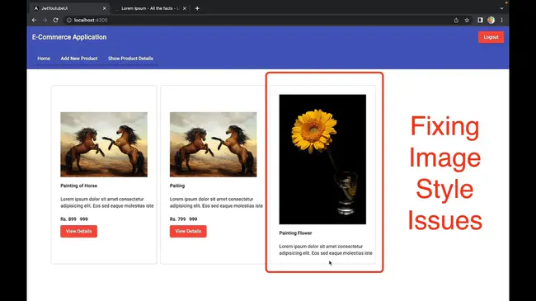Close the Lorem Ipsum tab
Image resolution: width=536 pixels, height=301 pixels.
click(185, 8)
